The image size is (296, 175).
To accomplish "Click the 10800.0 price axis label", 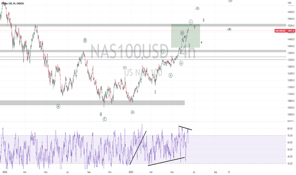I will pyautogui.click(x=291, y=101).
